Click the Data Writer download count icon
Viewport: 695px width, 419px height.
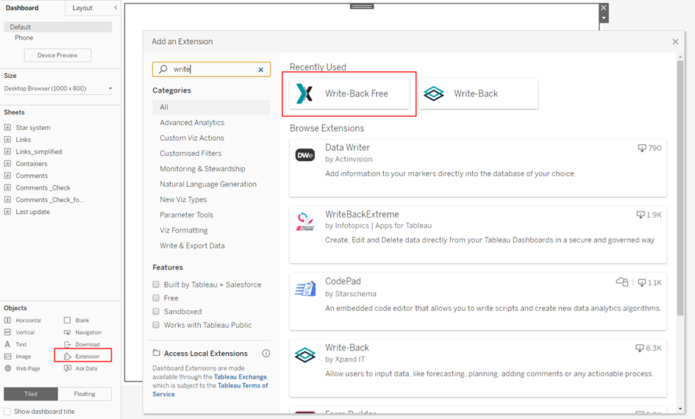(x=642, y=148)
